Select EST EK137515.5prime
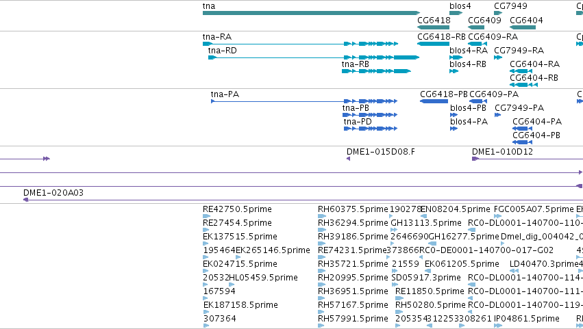Viewport: 583px width, 329px height. [240, 237]
